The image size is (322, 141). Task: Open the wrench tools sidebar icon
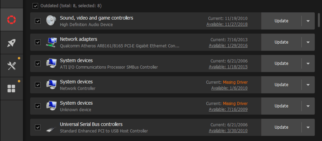pyautogui.click(x=11, y=66)
